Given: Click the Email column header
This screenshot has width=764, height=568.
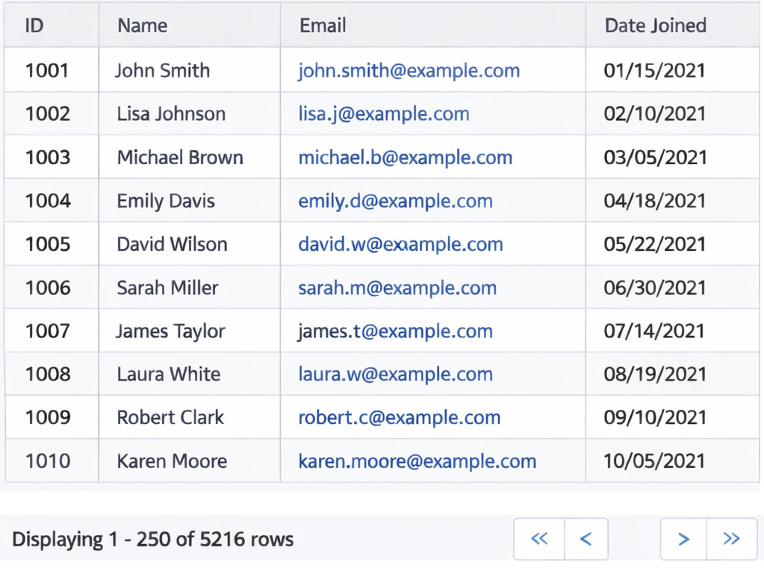Looking at the screenshot, I should pos(323,25).
